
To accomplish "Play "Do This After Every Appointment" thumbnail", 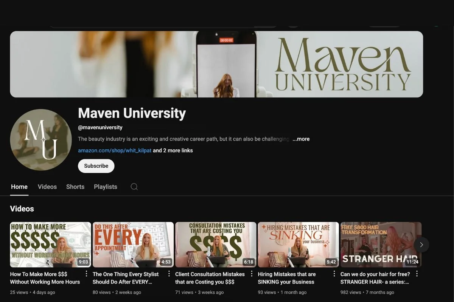I will coord(133,245).
